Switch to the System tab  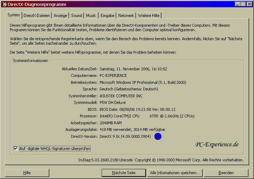pyautogui.click(x=14, y=15)
